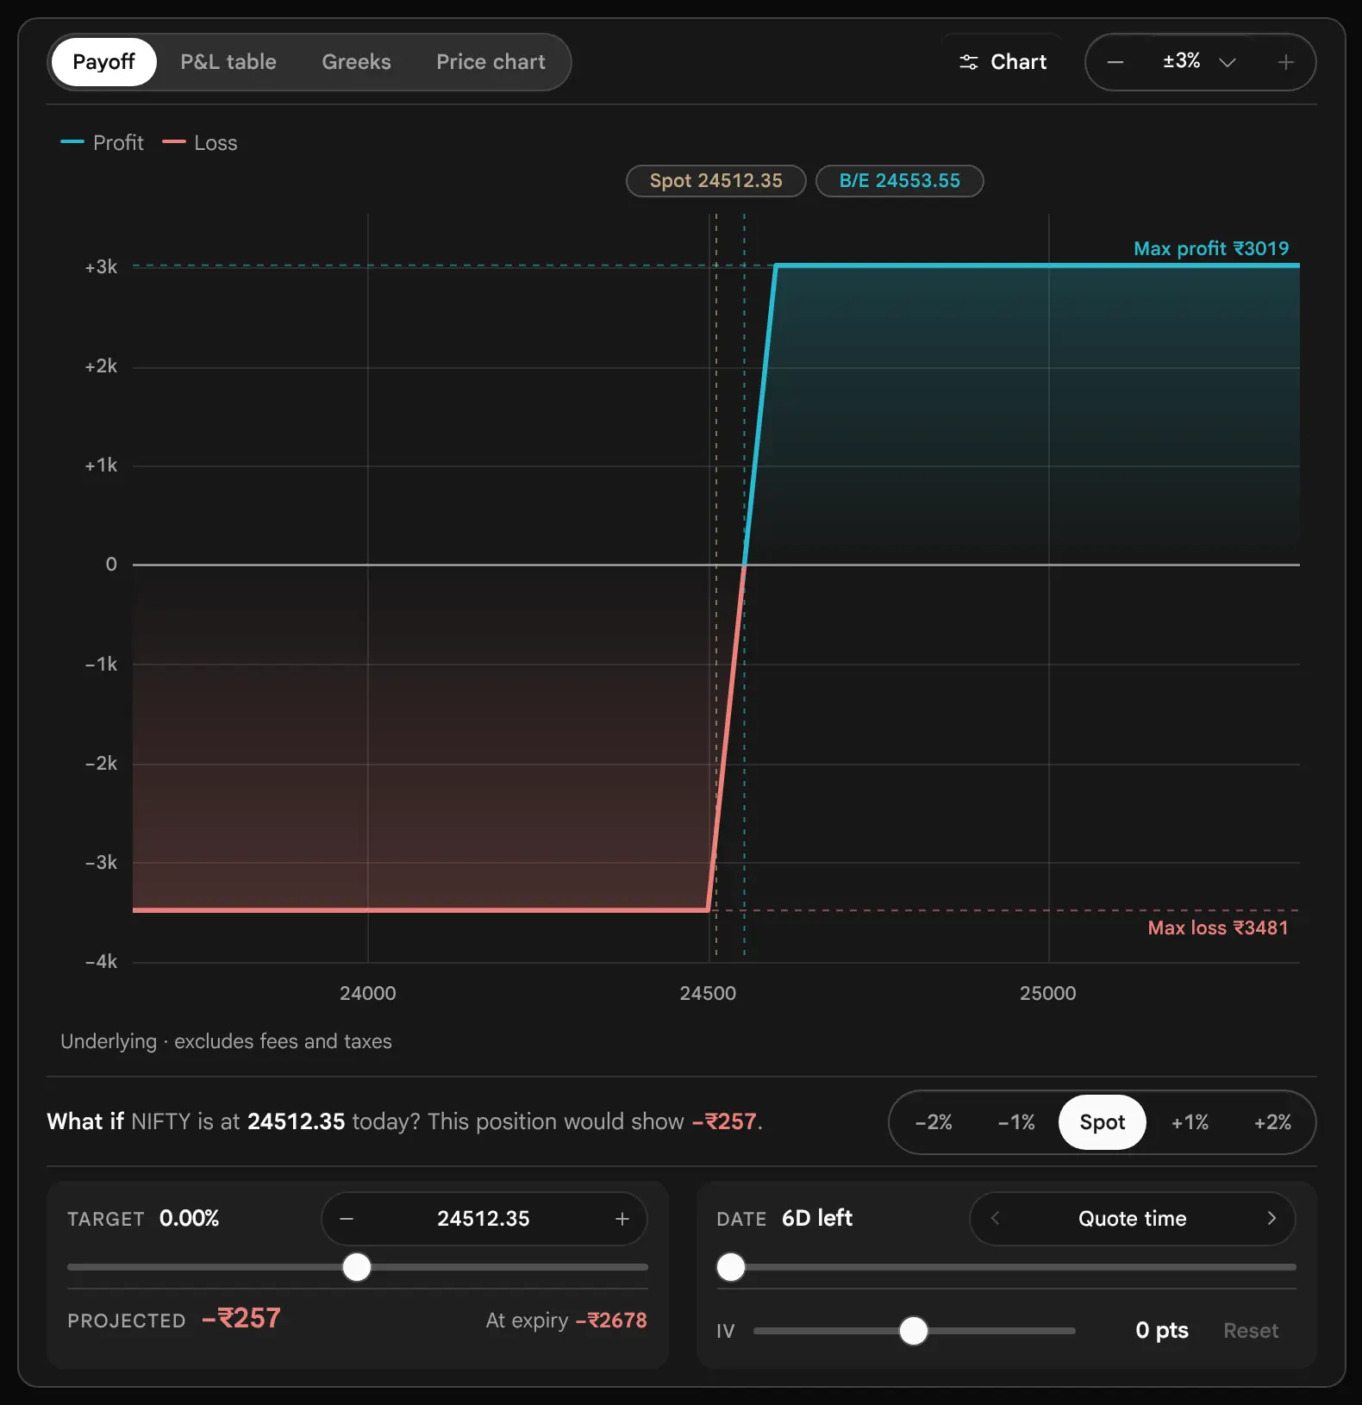The height and width of the screenshot is (1405, 1362).
Task: Select the -1% what-if scenario
Action: [x=1016, y=1122]
